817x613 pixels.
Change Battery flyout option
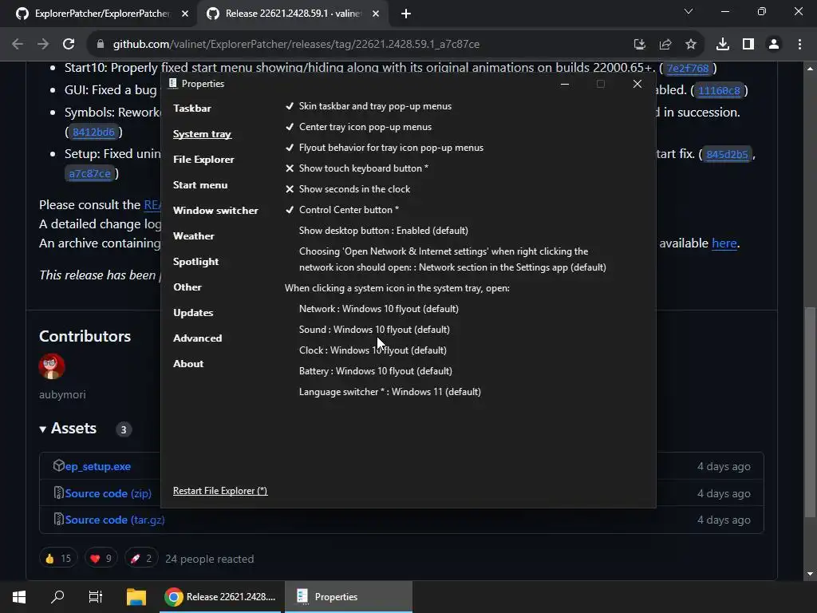point(376,371)
